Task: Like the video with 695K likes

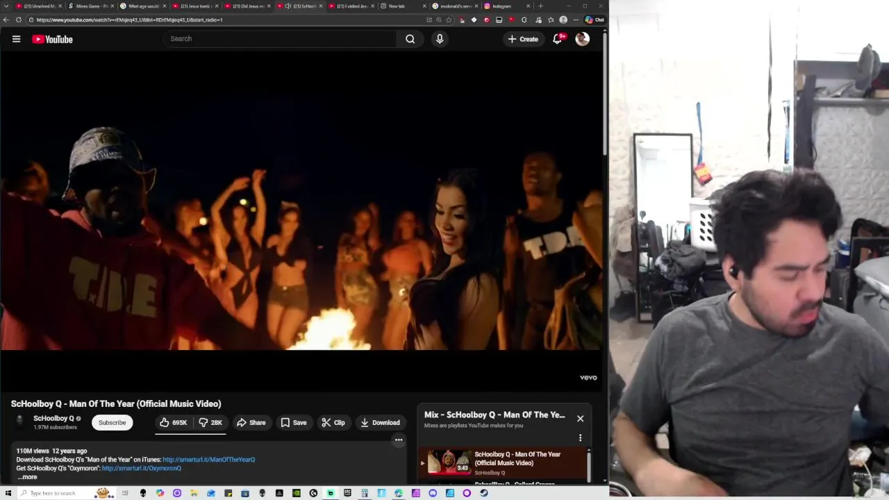Action: tap(173, 422)
